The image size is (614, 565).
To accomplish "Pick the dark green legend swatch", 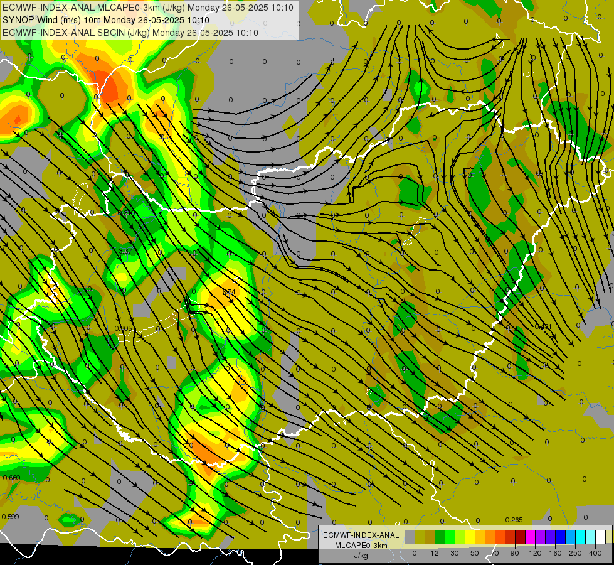I will [440, 537].
